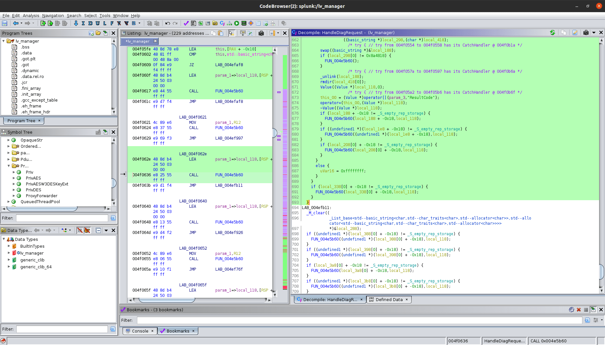Image resolution: width=605 pixels, height=345 pixels.
Task: Select the .gcc_except_table section in Program Trees
Action: click(39, 100)
